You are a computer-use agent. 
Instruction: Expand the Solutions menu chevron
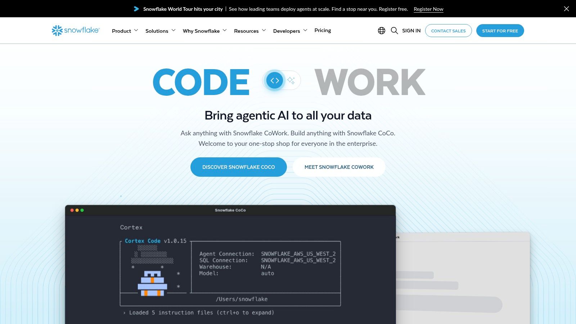pos(174,30)
